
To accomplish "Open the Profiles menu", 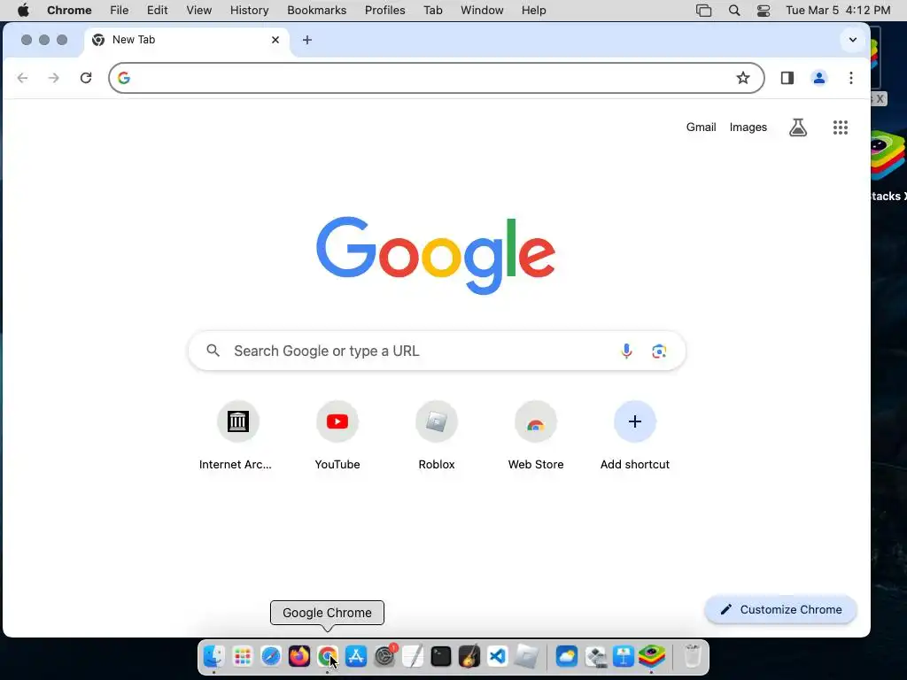I will click(x=384, y=11).
